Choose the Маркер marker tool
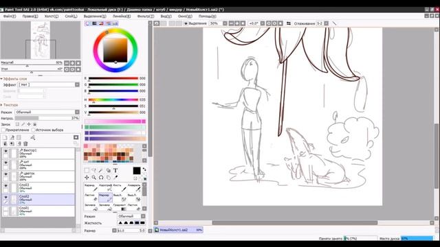The height and width of the screenshot is (247, 440). click(105, 198)
